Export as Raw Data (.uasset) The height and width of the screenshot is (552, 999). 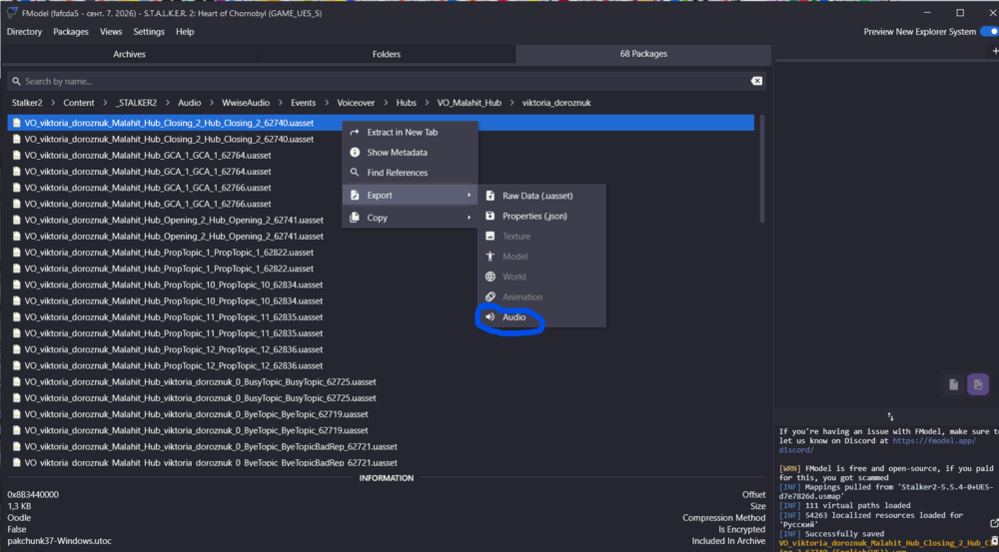coord(541,196)
